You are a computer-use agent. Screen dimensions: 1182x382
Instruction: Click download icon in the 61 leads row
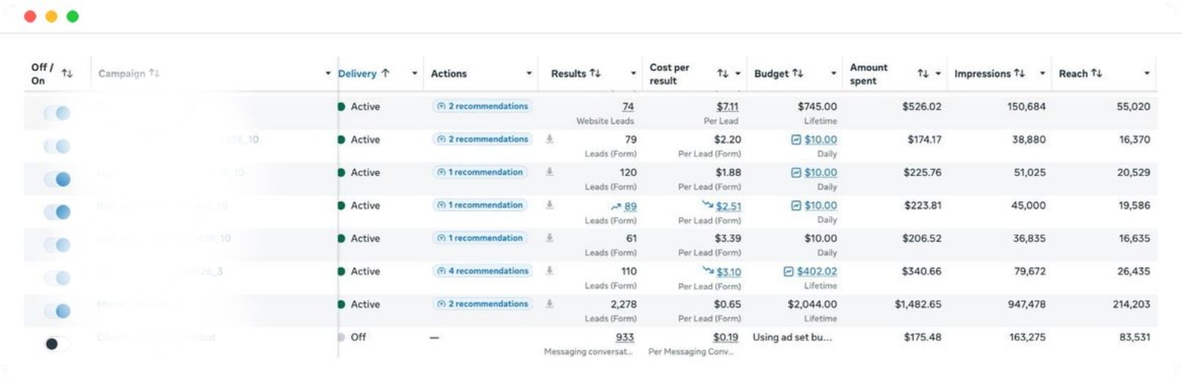550,238
